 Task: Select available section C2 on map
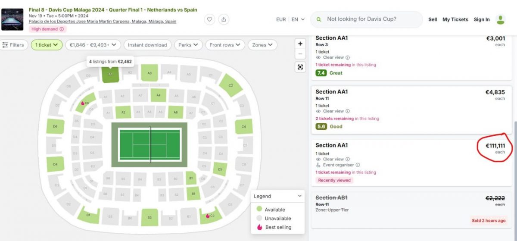(x=230, y=85)
